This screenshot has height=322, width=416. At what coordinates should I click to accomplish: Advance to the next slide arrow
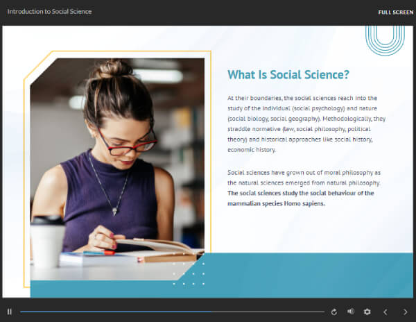click(x=406, y=312)
